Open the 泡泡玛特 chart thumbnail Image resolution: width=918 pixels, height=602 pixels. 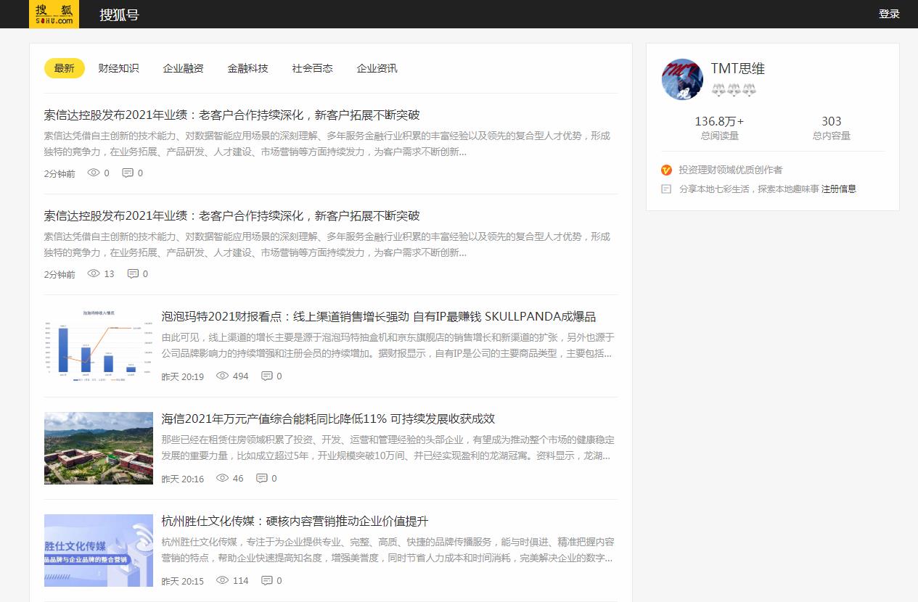[x=99, y=346]
